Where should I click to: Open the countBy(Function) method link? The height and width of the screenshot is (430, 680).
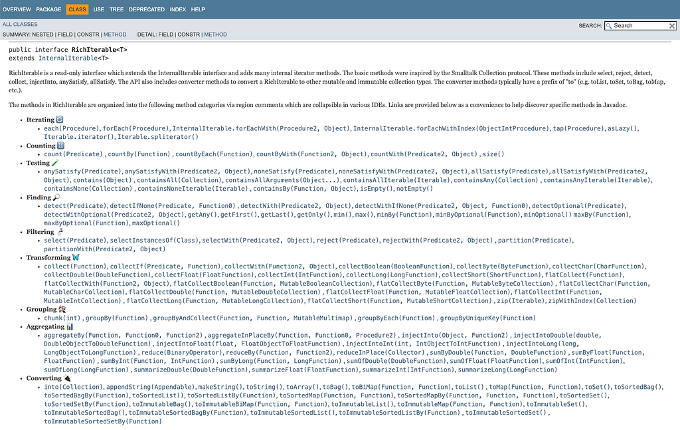click(139, 154)
